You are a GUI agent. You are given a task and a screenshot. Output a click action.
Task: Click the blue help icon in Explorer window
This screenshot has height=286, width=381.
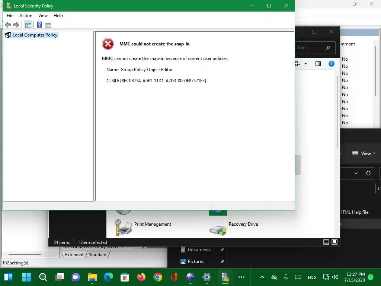[x=332, y=64]
